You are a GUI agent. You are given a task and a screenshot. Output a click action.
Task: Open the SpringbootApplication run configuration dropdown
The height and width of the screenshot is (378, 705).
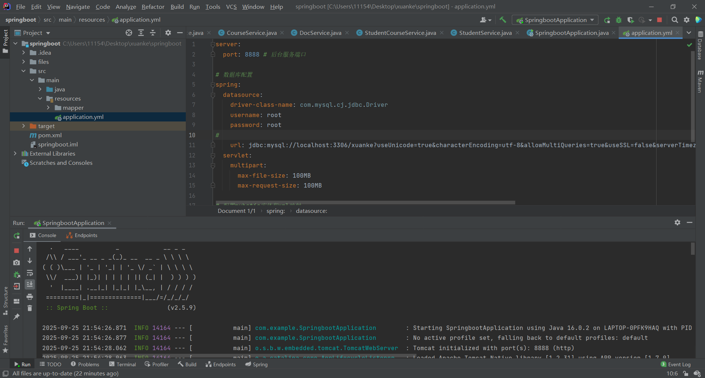pos(555,20)
